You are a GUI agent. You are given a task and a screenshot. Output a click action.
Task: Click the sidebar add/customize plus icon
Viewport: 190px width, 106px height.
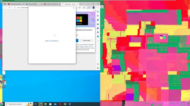(x=98, y=41)
